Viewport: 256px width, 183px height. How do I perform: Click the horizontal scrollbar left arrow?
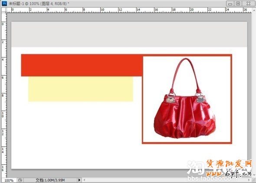pos(85,180)
